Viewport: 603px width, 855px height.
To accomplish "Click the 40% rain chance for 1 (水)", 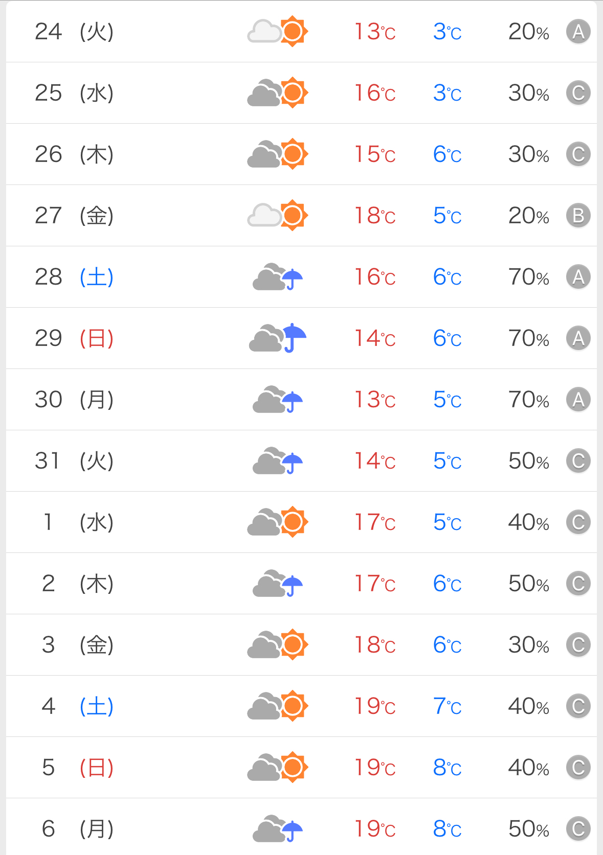I will click(528, 522).
